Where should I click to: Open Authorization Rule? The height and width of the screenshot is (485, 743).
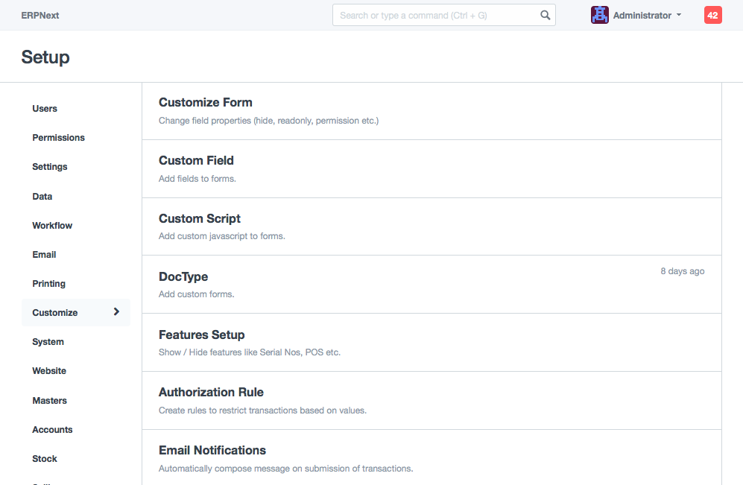point(212,392)
